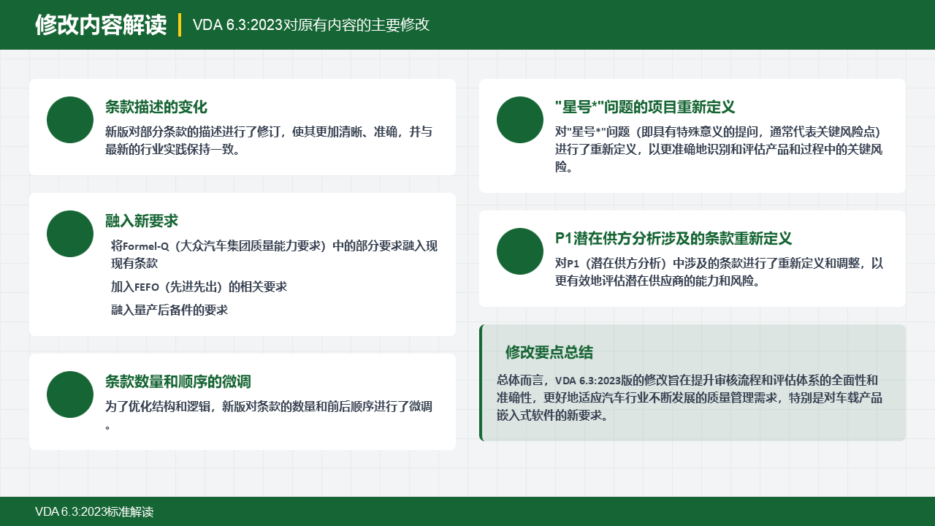This screenshot has width=935, height=526.
Task: Select the 加入FEFO（先进先出）的相关要求 bullet
Action: click(x=199, y=287)
